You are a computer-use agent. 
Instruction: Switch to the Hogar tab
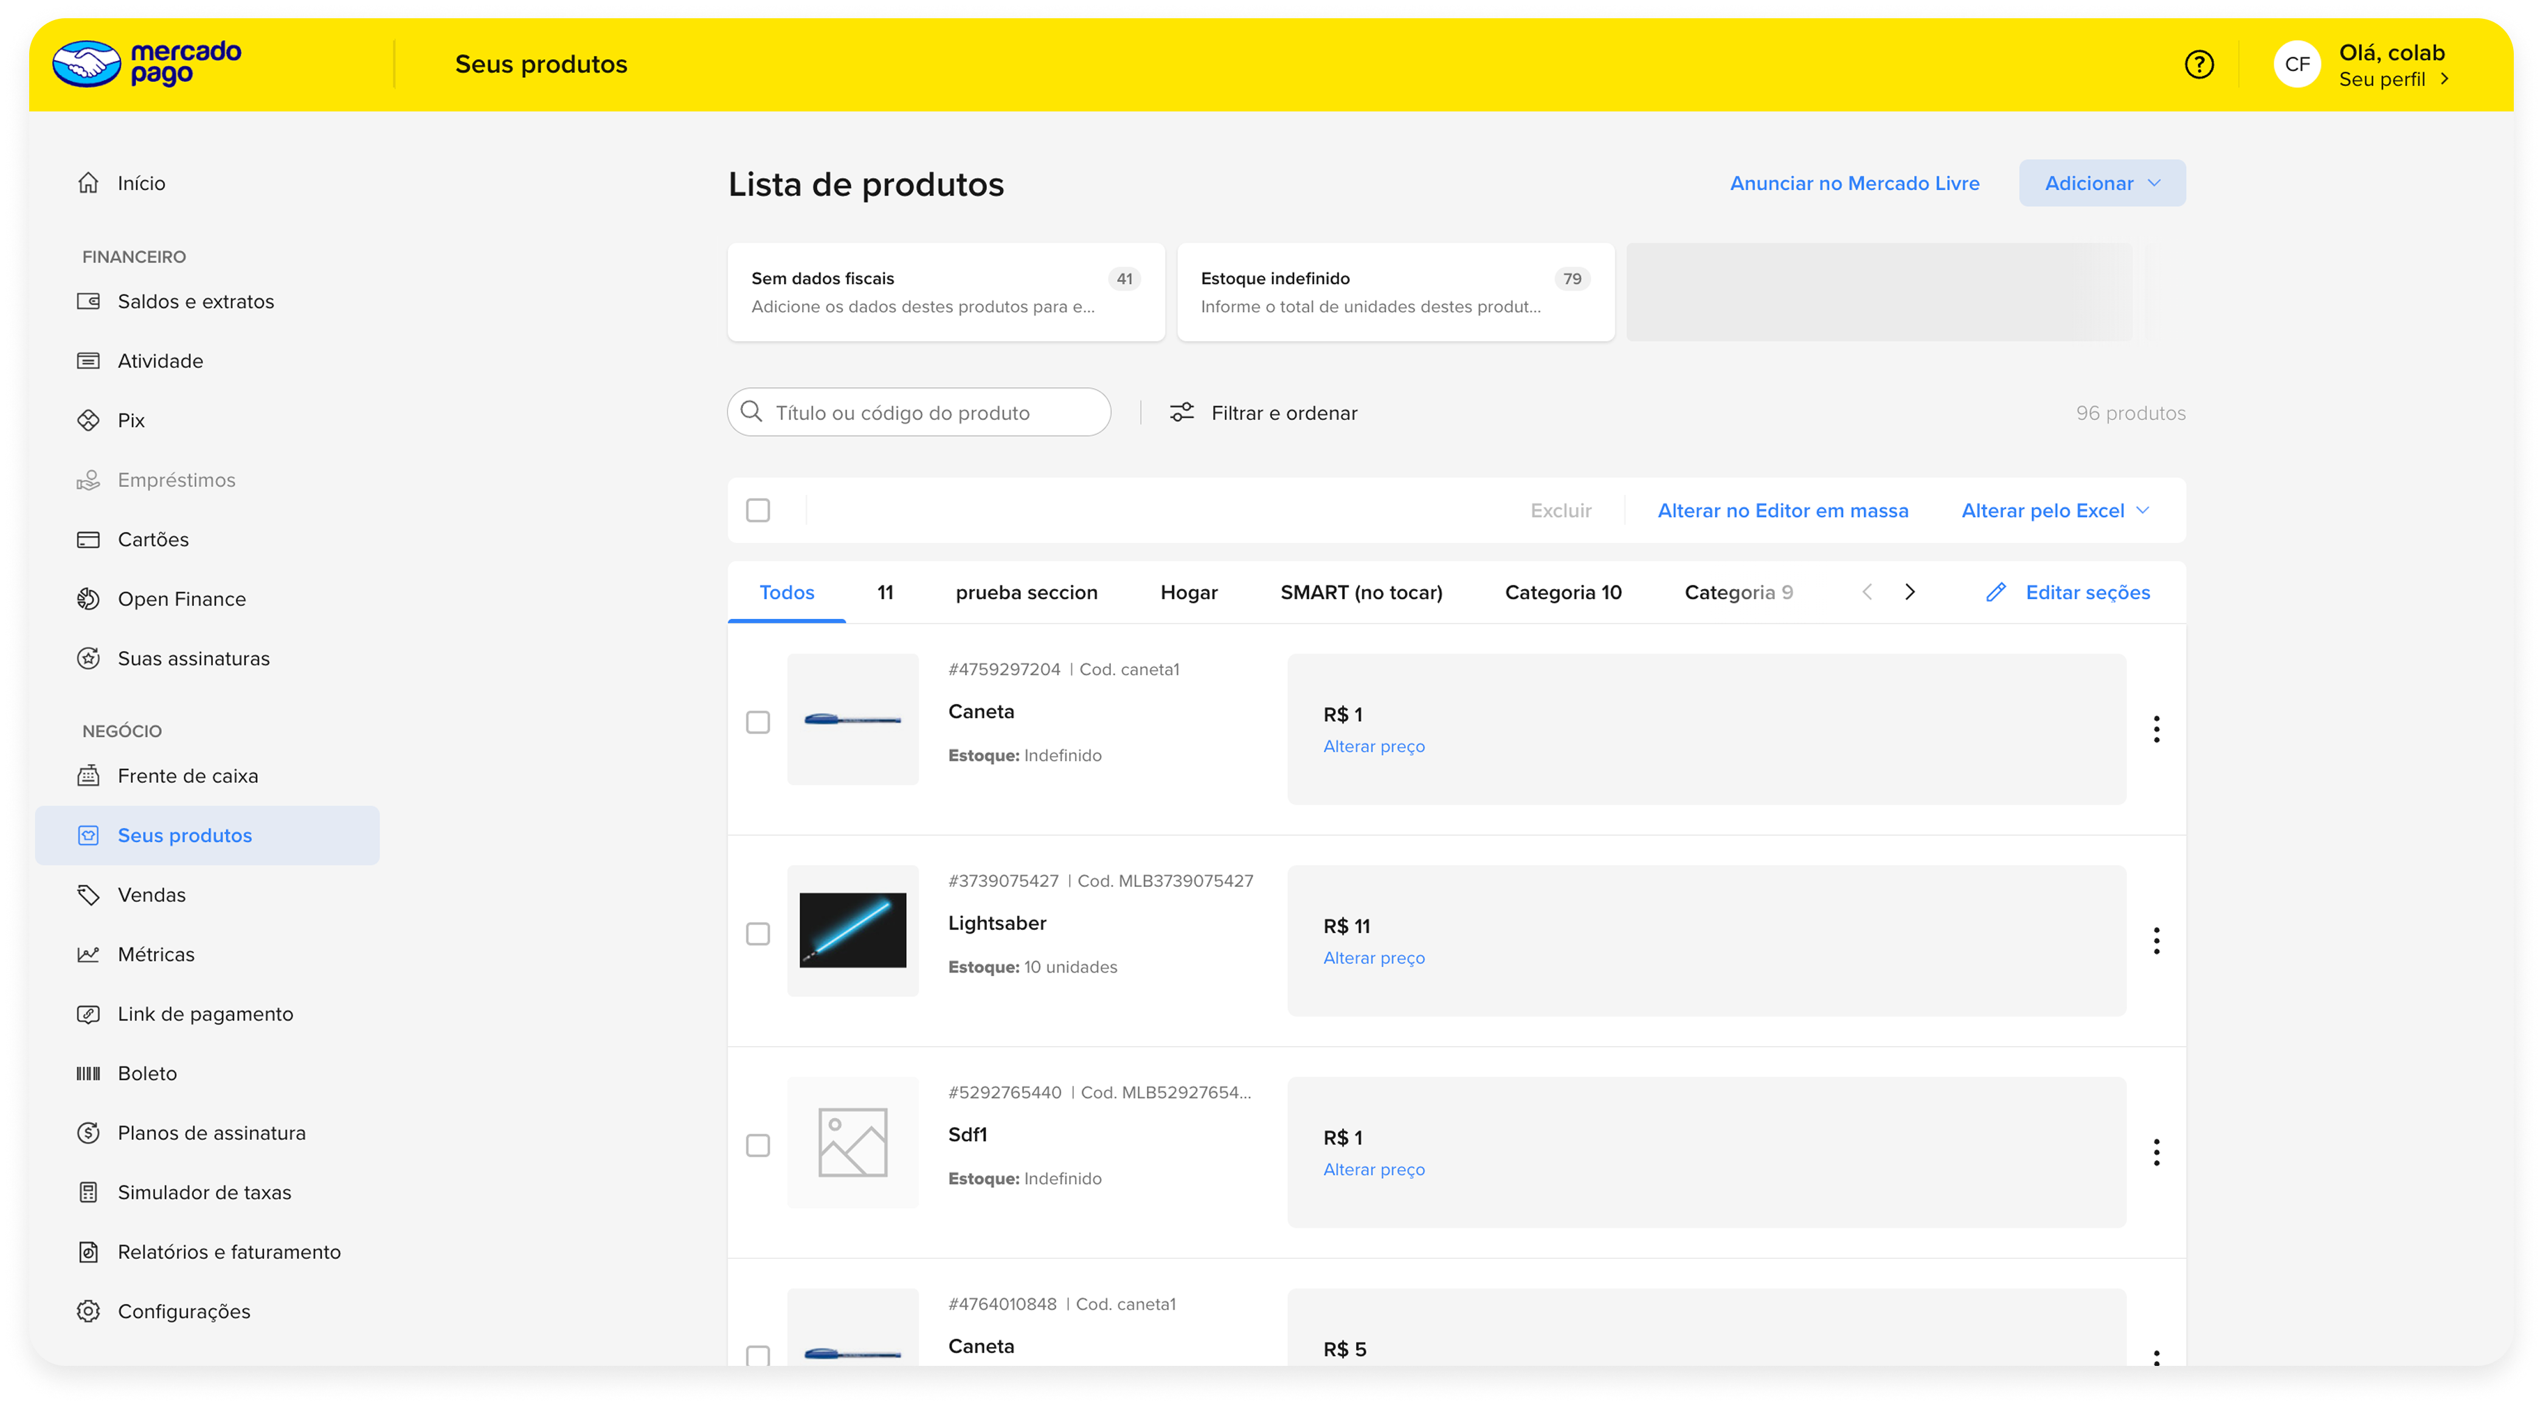coord(1189,592)
